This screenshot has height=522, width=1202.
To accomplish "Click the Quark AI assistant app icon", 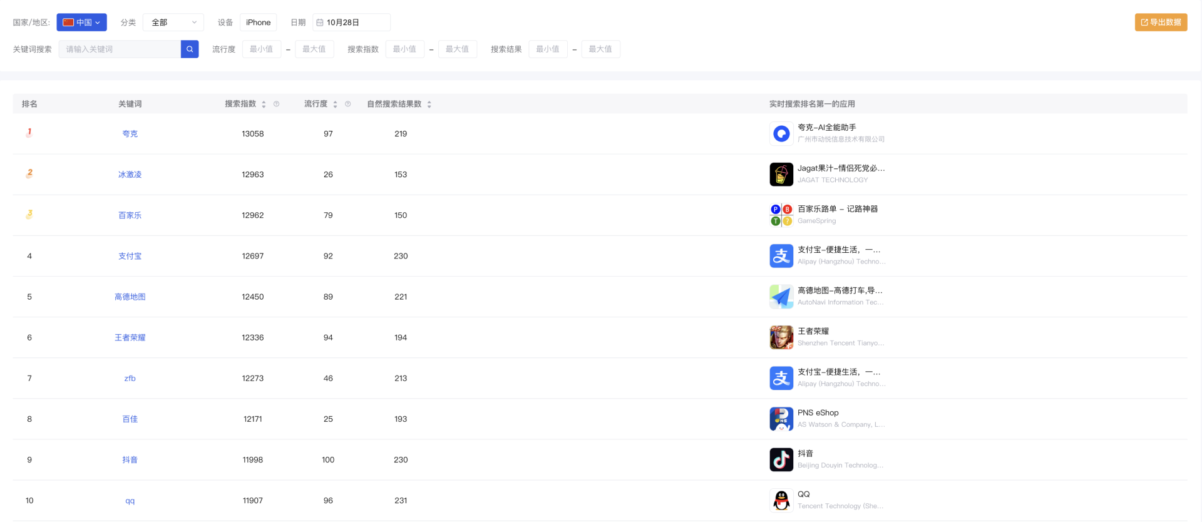I will [x=781, y=134].
